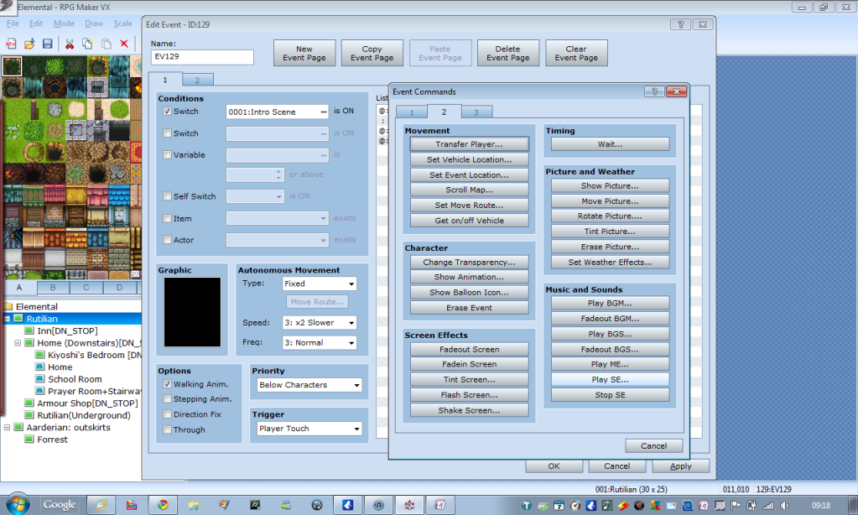
Task: Open the Priority dropdown showing Below Characters
Action: [308, 385]
